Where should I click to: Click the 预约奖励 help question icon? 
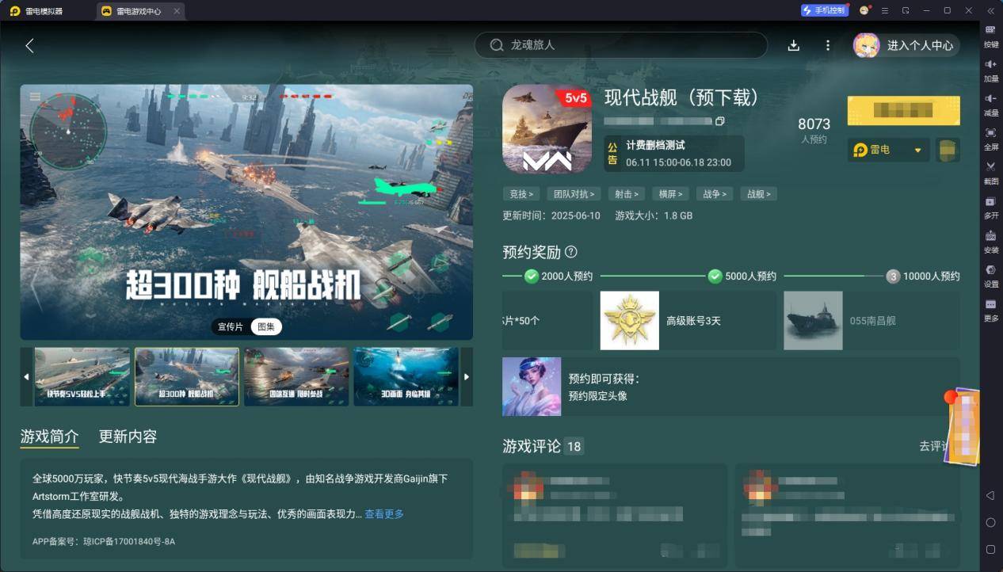pyautogui.click(x=570, y=252)
